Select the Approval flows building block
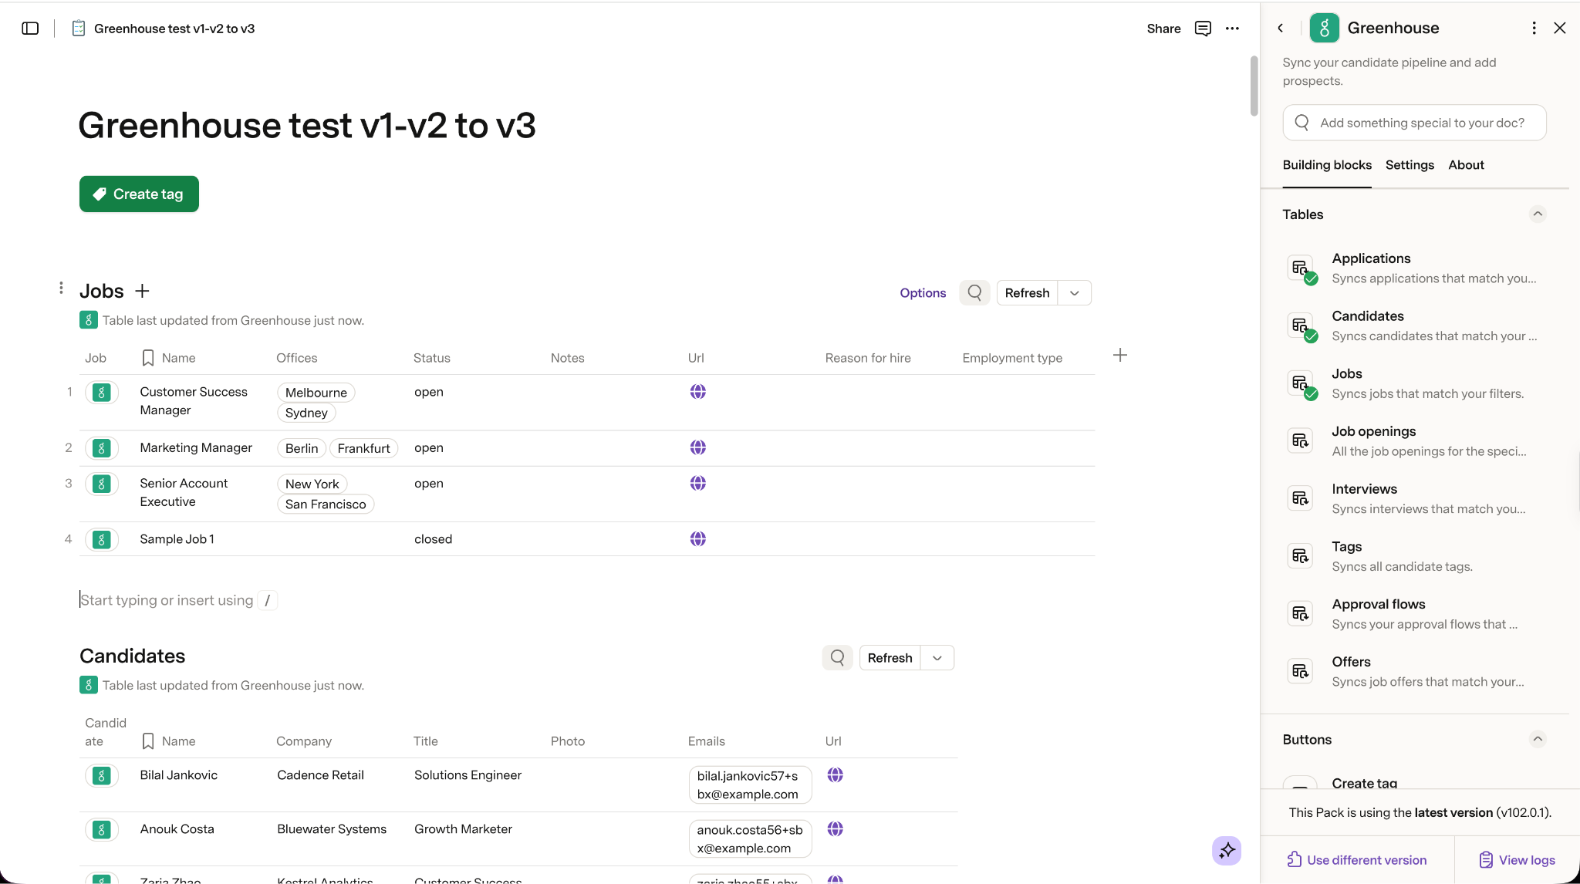 [x=1414, y=614]
